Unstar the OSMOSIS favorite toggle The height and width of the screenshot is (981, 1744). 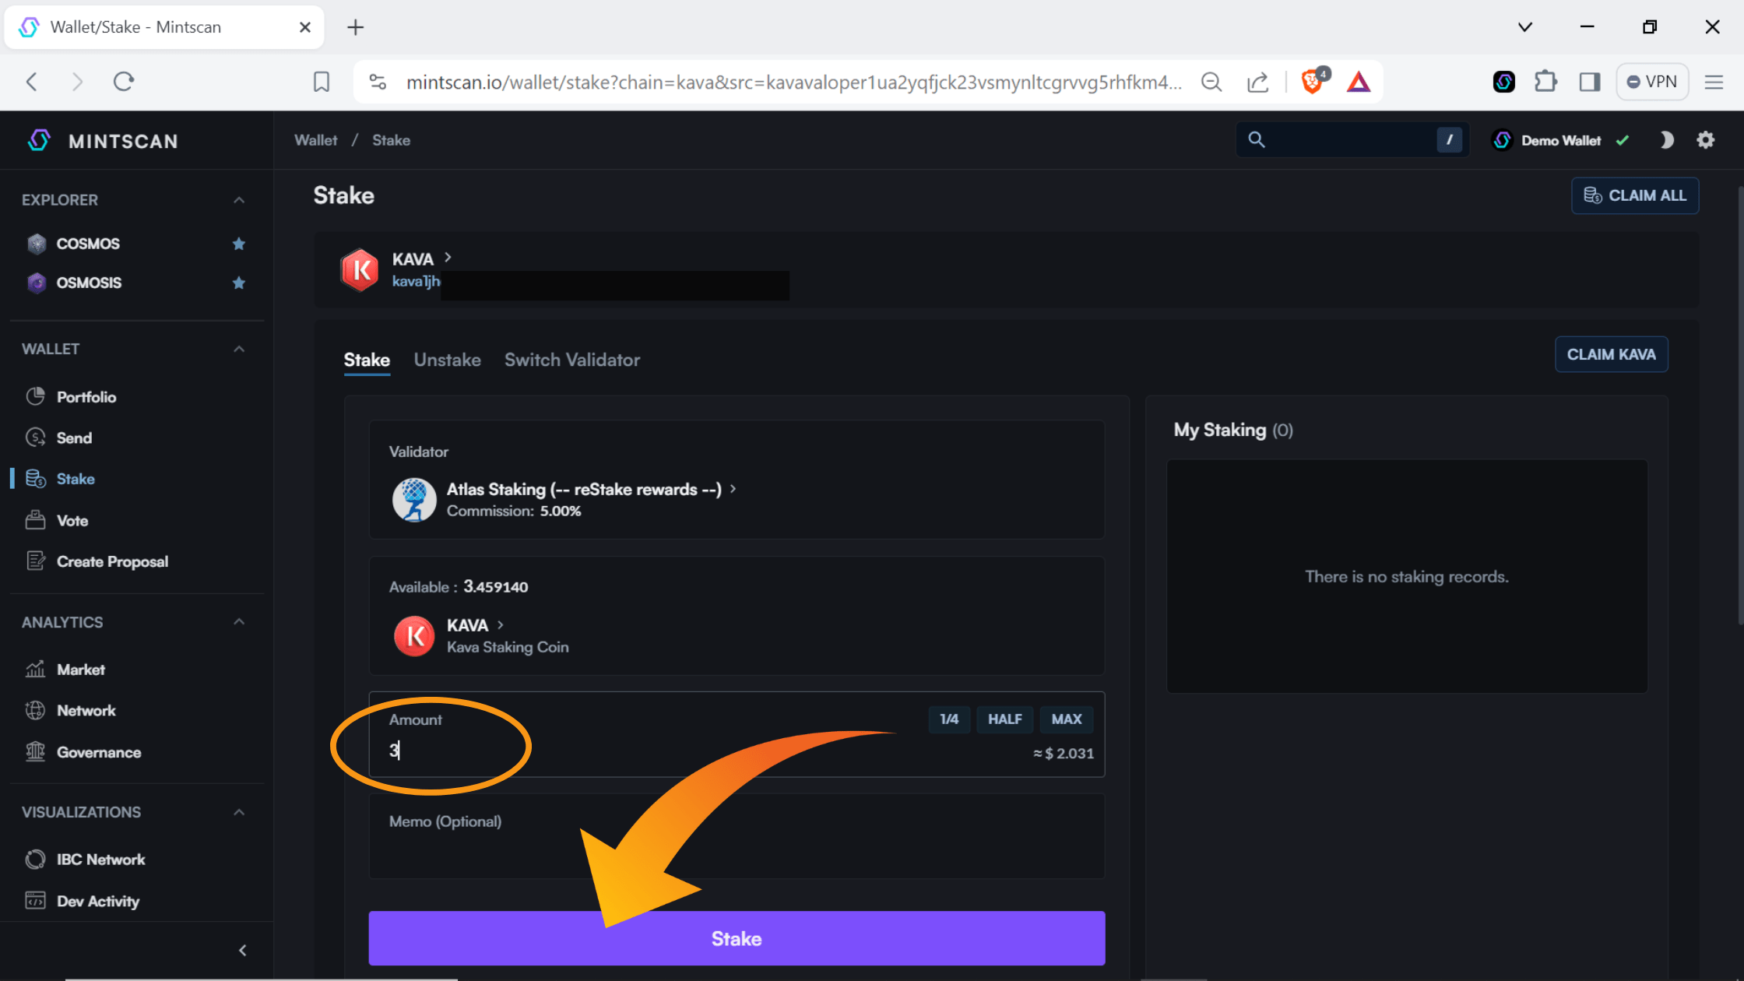click(x=239, y=283)
